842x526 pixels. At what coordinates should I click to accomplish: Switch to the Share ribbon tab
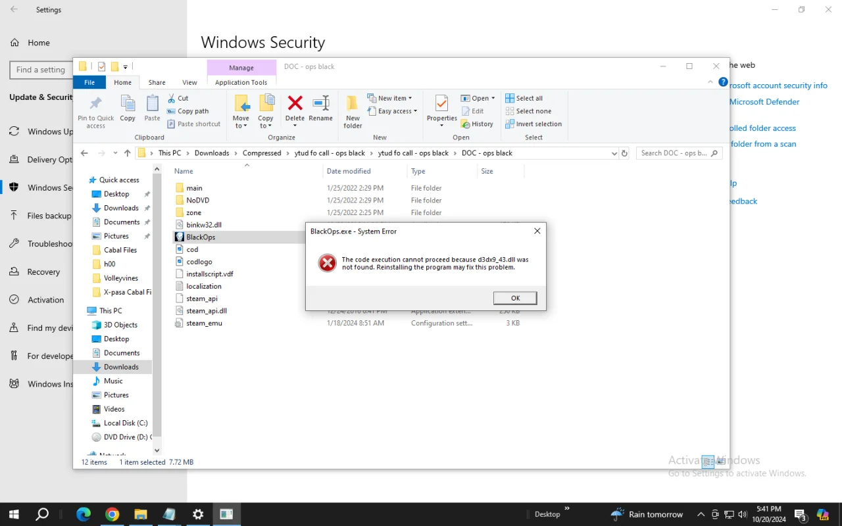coord(157,82)
